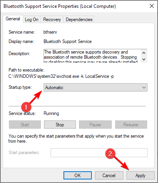Click the executable path text
Image resolution: width=158 pixels, height=183 pixels.
tap(61, 76)
